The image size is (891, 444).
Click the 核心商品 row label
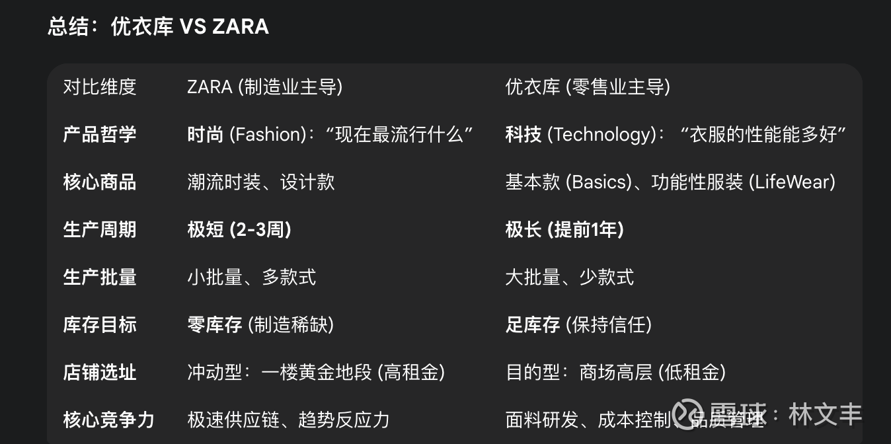(100, 182)
